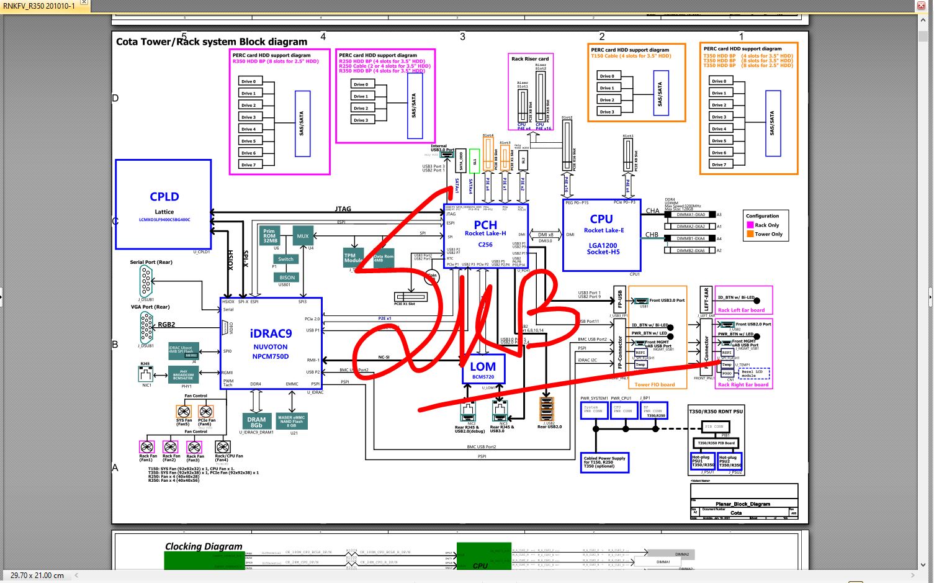Expand the left side panel handle
This screenshot has height=583, width=934.
click(1, 297)
